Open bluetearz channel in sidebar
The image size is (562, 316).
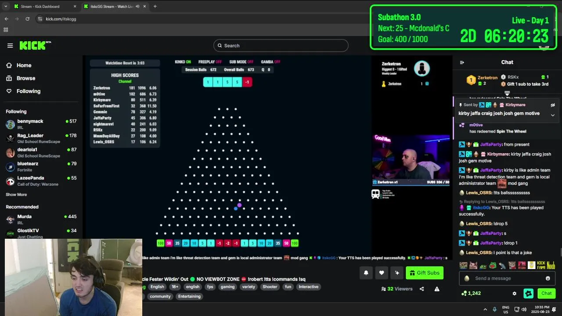pyautogui.click(x=41, y=167)
